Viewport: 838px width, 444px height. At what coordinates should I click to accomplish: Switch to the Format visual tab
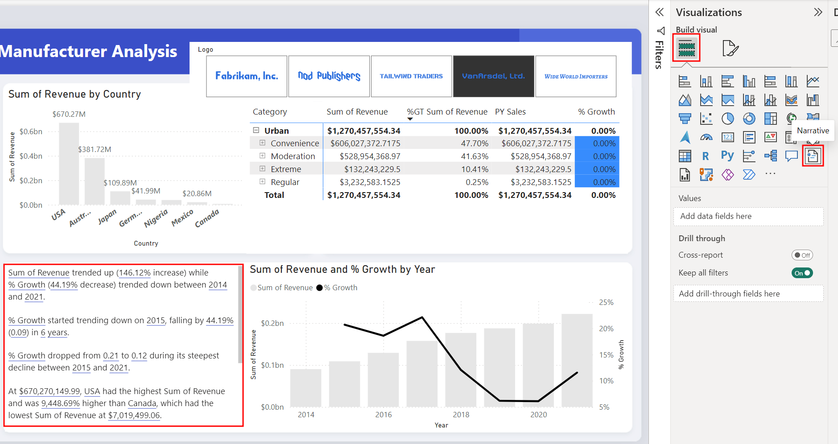(x=730, y=48)
